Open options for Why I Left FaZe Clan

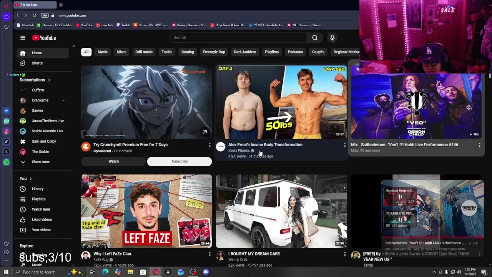tap(209, 254)
